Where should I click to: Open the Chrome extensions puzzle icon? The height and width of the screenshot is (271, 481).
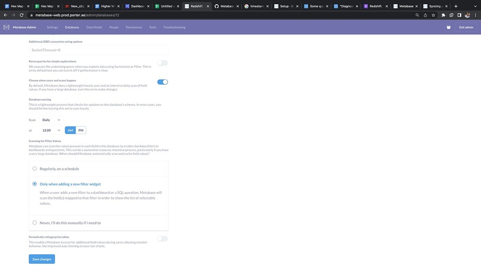tap(442, 15)
